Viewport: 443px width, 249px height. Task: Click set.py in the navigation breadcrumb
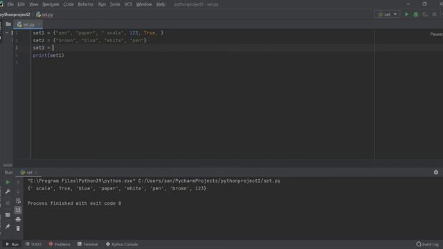coord(44,15)
